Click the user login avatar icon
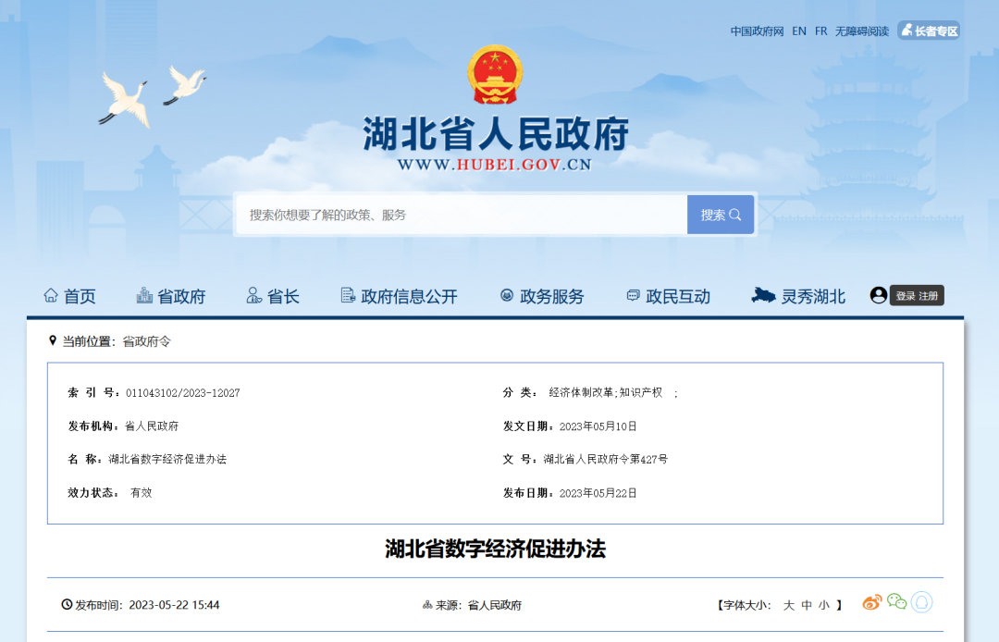999x642 pixels. coord(878,295)
